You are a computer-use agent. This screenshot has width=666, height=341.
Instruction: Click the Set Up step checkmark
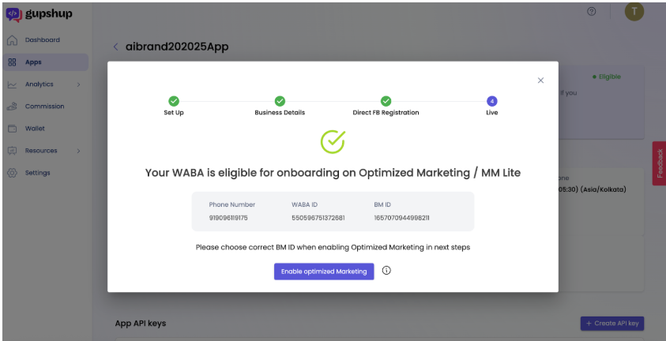coord(174,101)
